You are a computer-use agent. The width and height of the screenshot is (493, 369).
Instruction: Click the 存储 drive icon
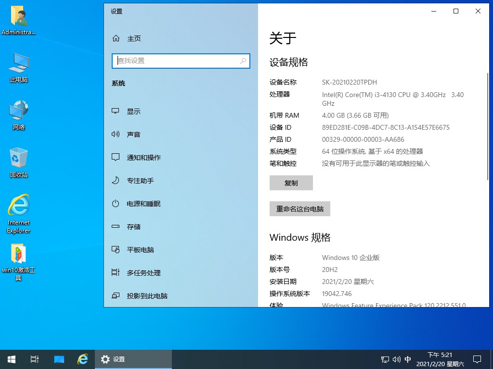(116, 227)
